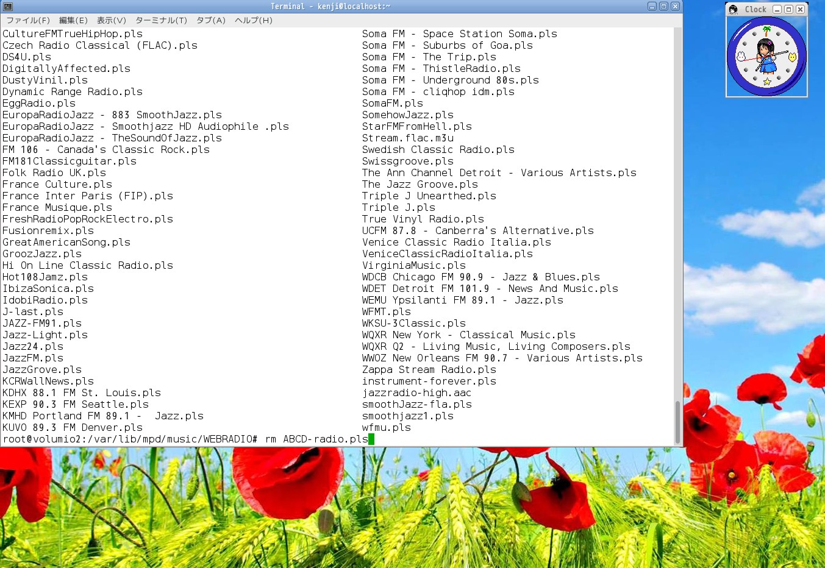
Task: Minimize the Terminal window
Action: click(652, 7)
